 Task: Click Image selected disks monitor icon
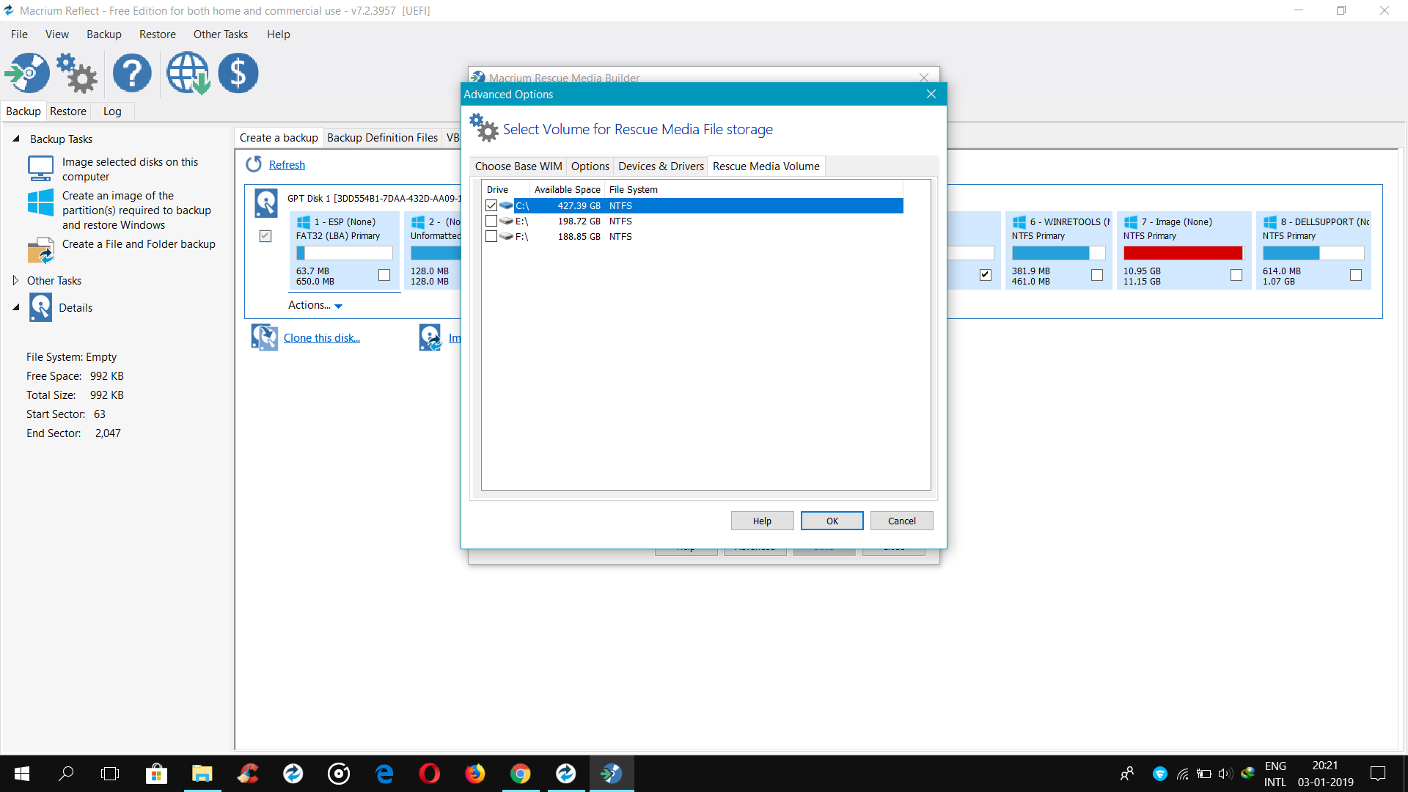click(40, 169)
